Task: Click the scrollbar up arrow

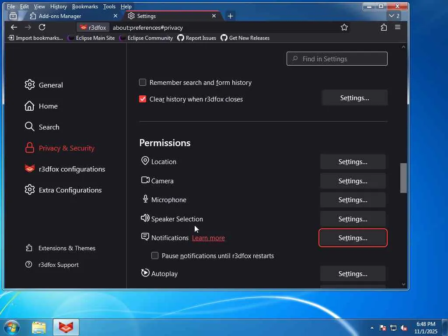Action: 403,47
